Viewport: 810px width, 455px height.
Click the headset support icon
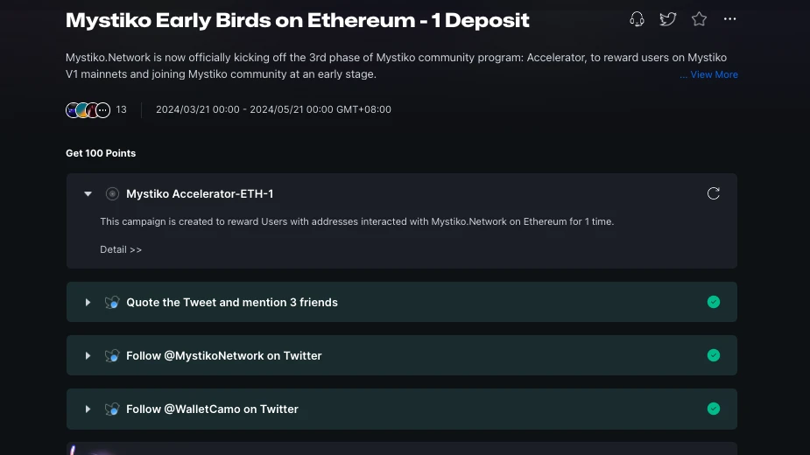coord(637,19)
